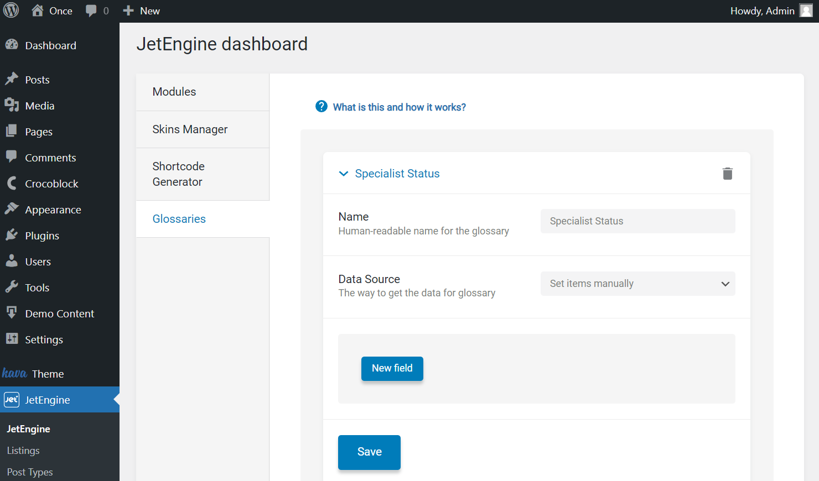
Task: Switch to the Modules tab
Action: pyautogui.click(x=203, y=92)
